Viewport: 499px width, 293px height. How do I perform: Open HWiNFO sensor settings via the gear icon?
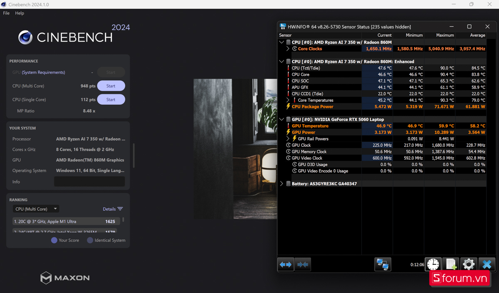[469, 264]
